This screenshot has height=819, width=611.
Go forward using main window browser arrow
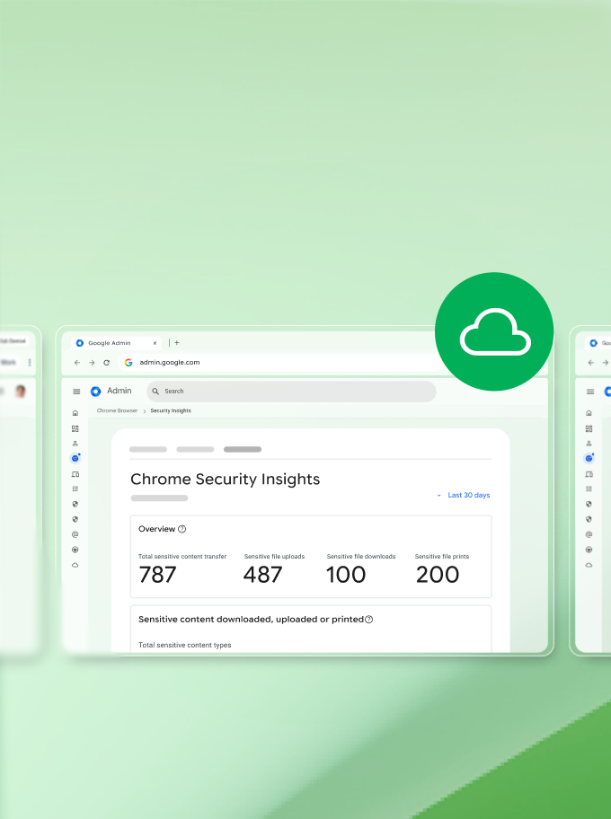click(x=92, y=363)
